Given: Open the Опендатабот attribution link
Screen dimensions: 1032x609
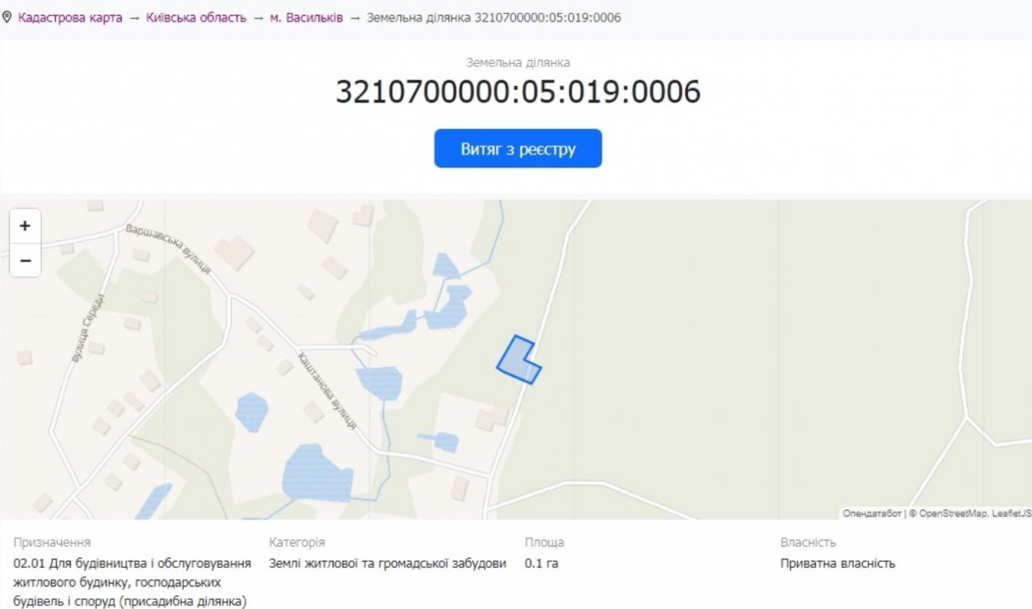Looking at the screenshot, I should (x=871, y=514).
